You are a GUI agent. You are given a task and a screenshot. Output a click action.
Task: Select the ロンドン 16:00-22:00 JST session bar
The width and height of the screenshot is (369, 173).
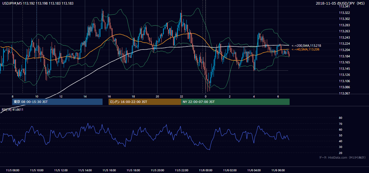click(x=145, y=102)
